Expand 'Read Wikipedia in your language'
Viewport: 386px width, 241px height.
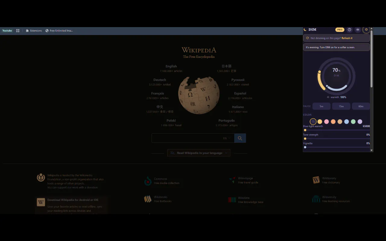tap(199, 153)
